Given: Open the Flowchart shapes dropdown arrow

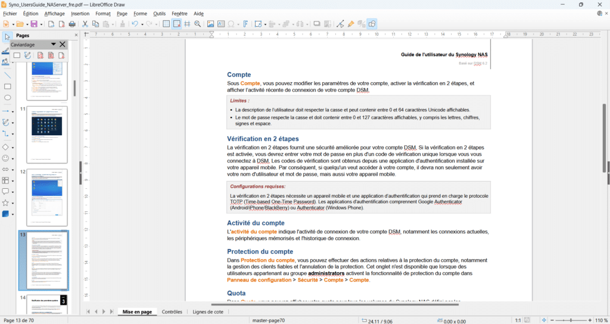Looking at the screenshot, I should pyautogui.click(x=13, y=181).
